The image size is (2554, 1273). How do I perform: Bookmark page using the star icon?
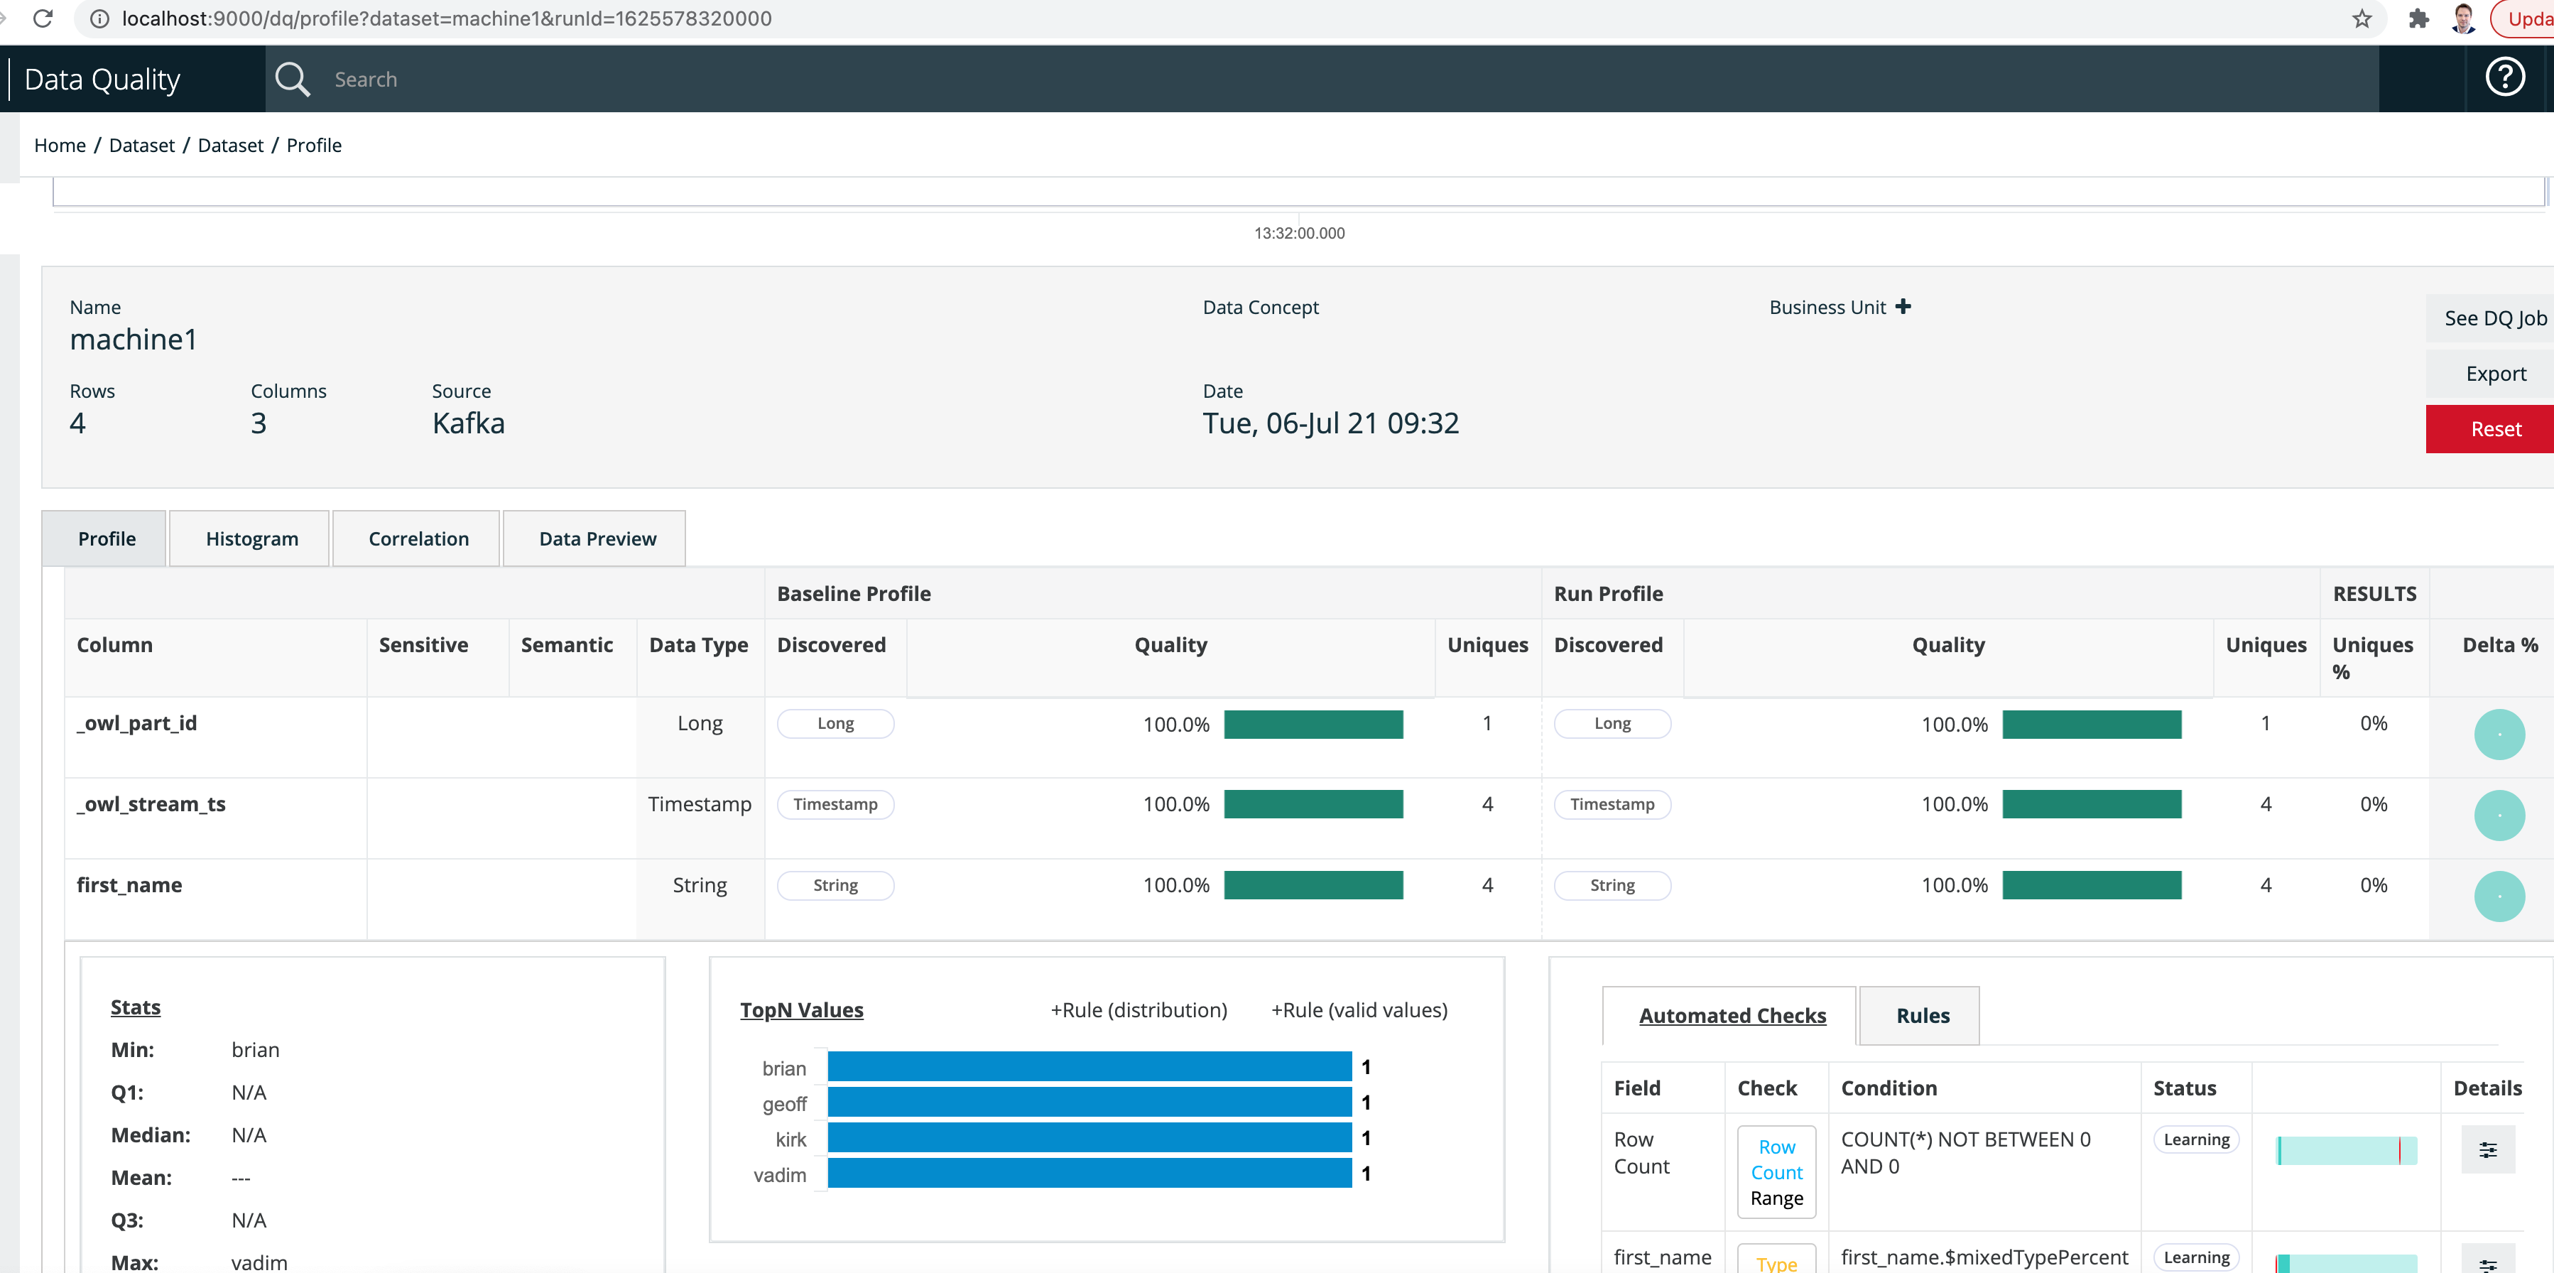pyautogui.click(x=2362, y=18)
